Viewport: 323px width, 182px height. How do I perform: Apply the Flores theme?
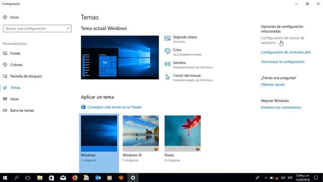point(183,139)
